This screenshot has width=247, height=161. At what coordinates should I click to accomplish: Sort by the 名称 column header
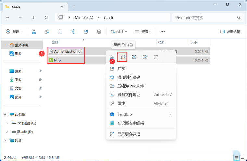coord(55,42)
